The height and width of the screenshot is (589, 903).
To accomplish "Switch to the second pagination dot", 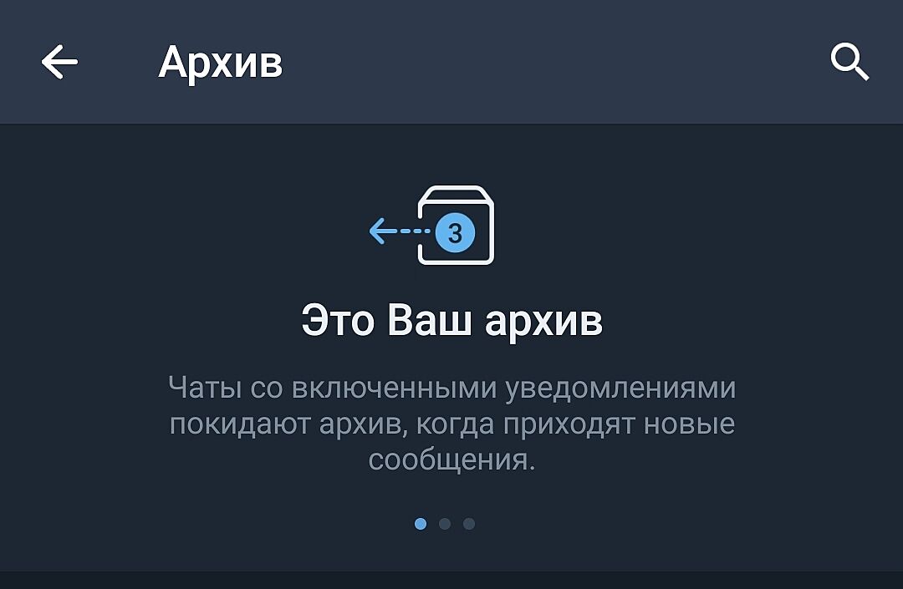I will (445, 524).
